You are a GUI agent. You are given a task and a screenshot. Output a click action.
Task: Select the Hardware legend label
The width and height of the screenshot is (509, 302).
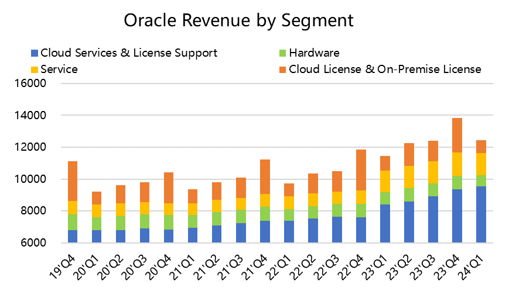point(314,53)
